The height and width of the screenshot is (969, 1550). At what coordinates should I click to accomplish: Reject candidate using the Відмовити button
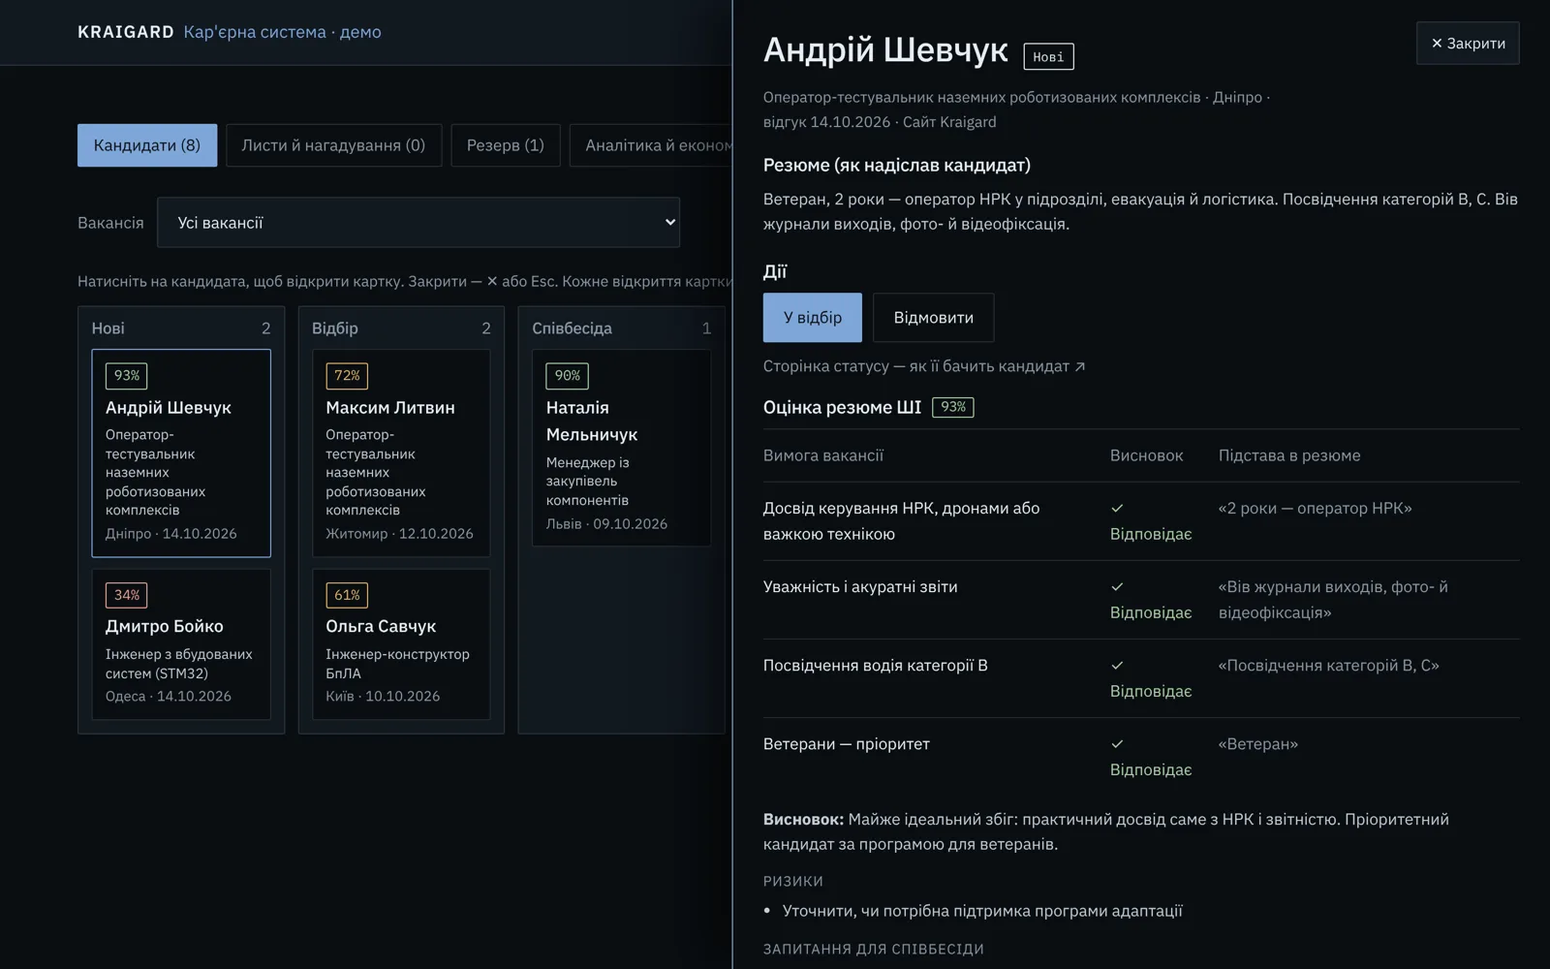(934, 318)
